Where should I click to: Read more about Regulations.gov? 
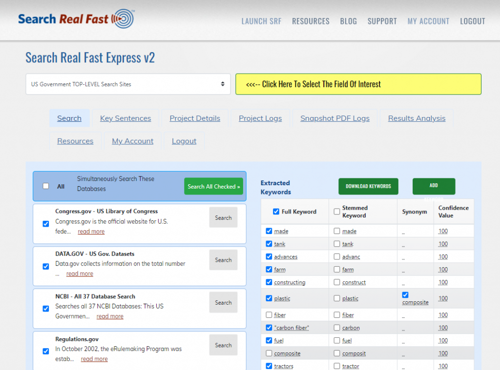click(x=94, y=359)
